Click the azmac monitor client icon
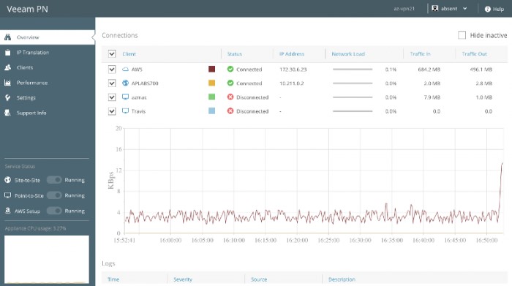512x286 pixels. (x=125, y=97)
